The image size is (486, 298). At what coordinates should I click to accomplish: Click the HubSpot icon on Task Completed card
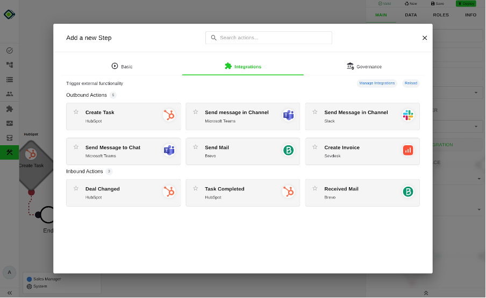289,192
